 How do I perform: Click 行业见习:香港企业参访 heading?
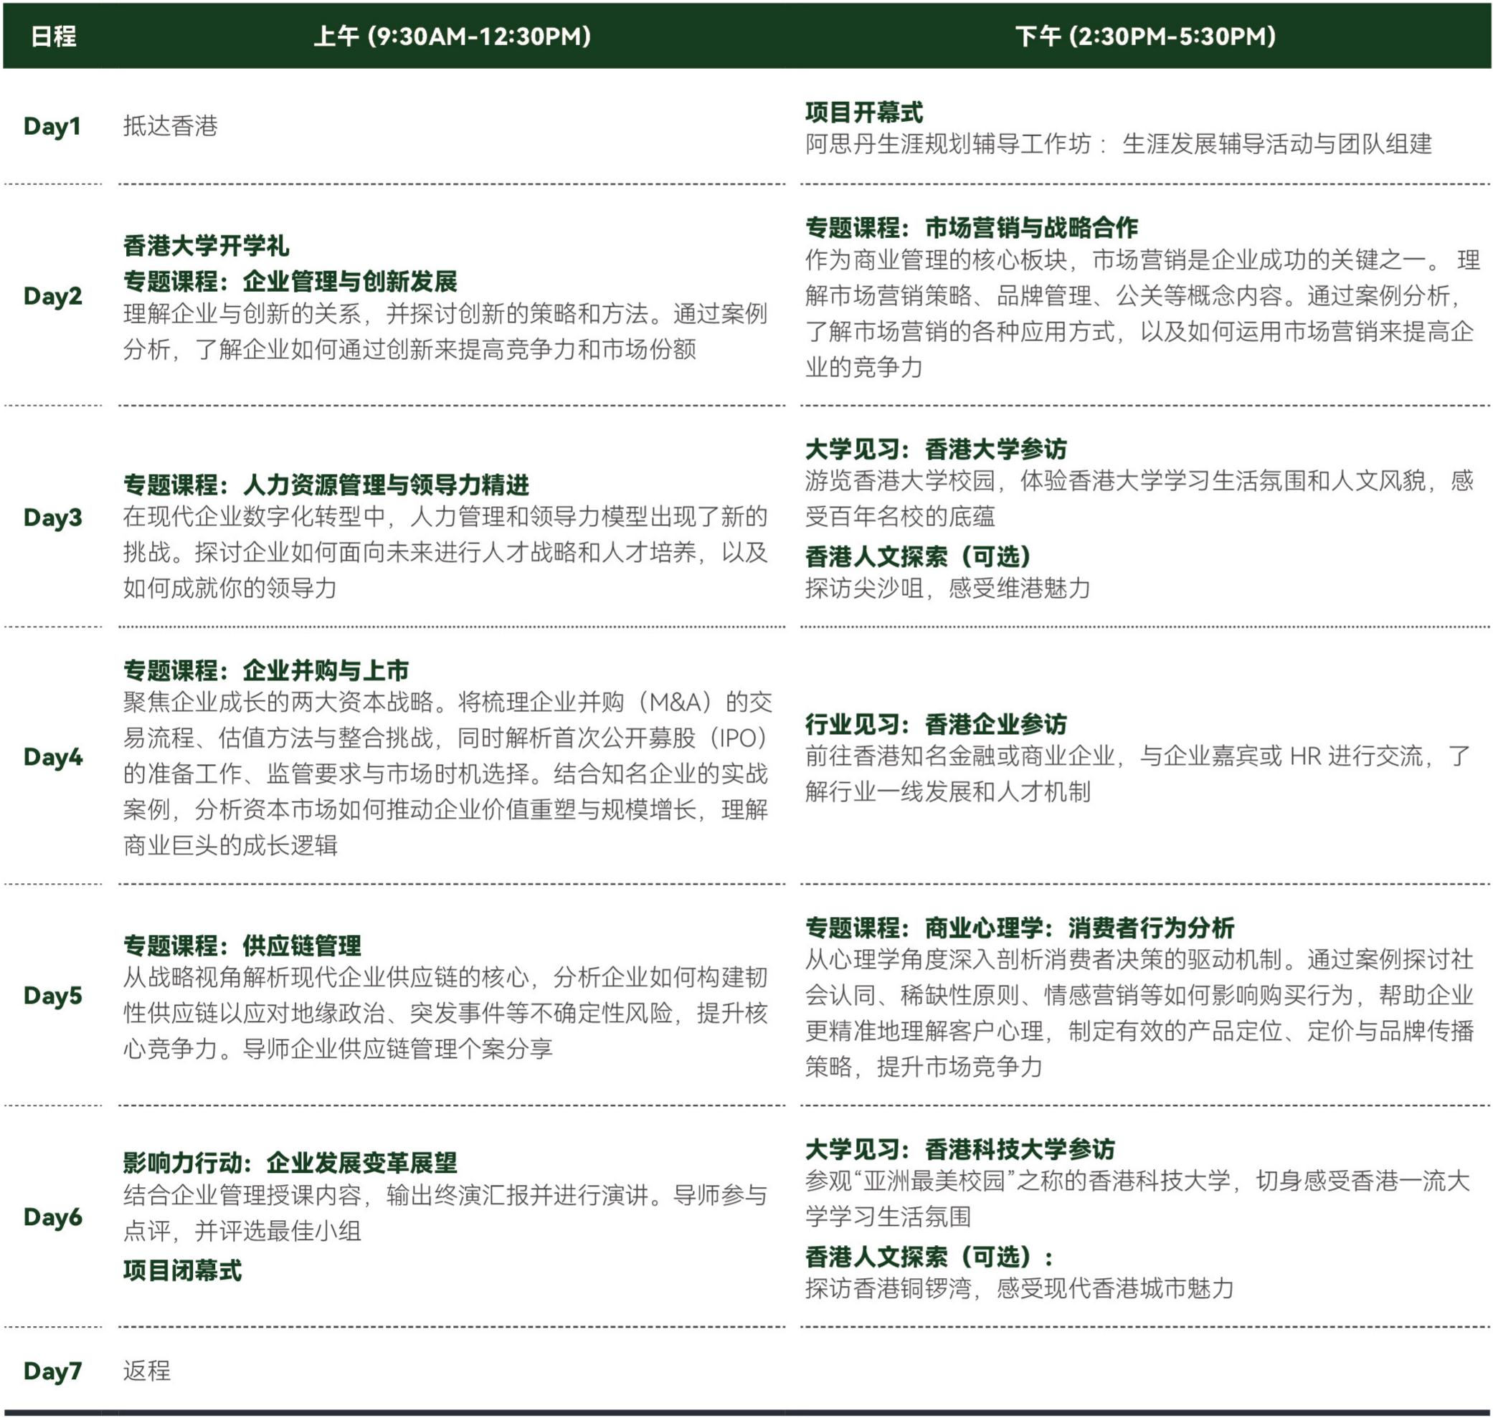(935, 724)
